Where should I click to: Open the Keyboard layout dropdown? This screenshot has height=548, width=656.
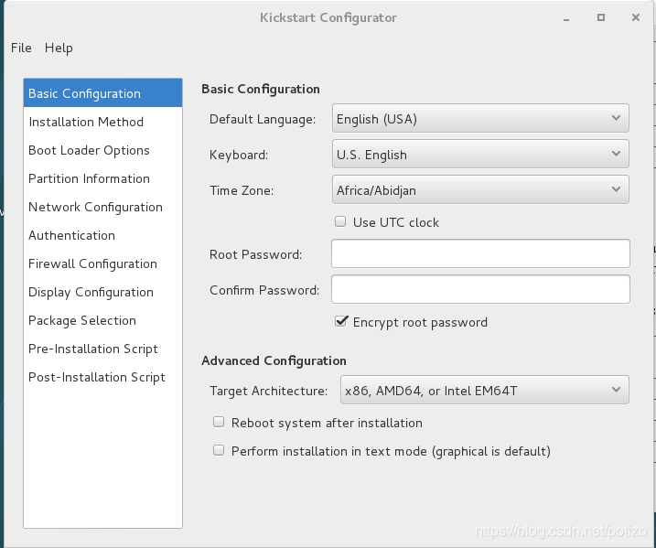coord(480,155)
